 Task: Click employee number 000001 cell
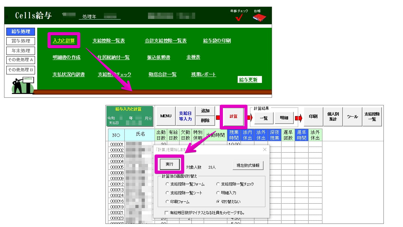116,144
